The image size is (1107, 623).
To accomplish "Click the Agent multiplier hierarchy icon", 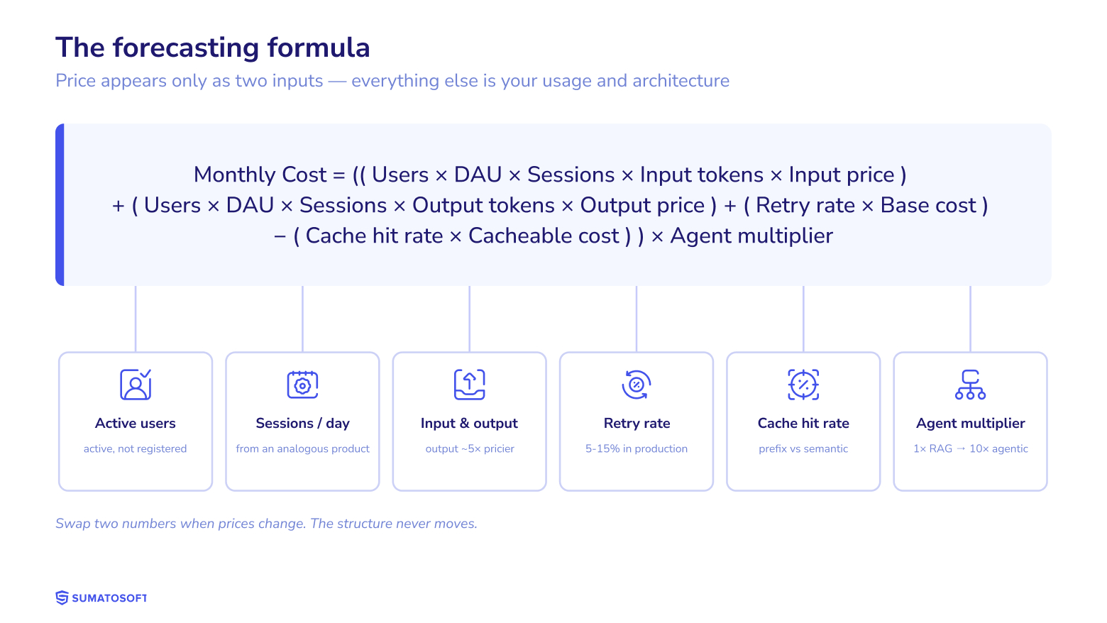I will 970,385.
